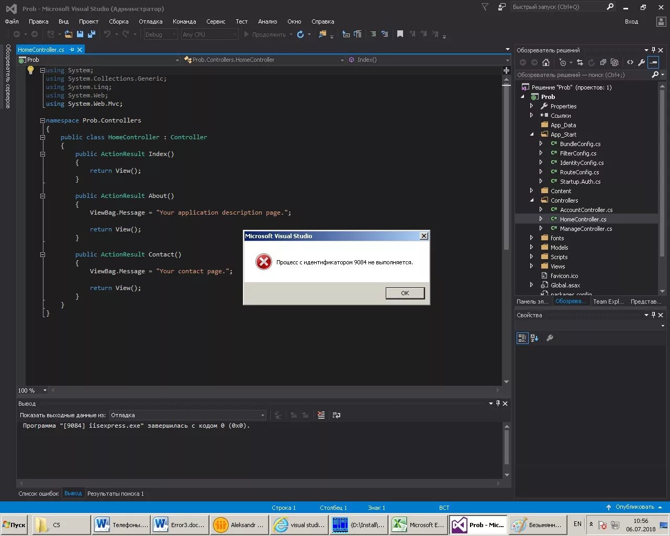Select HomeController.cs in Solution Explorer

(583, 219)
